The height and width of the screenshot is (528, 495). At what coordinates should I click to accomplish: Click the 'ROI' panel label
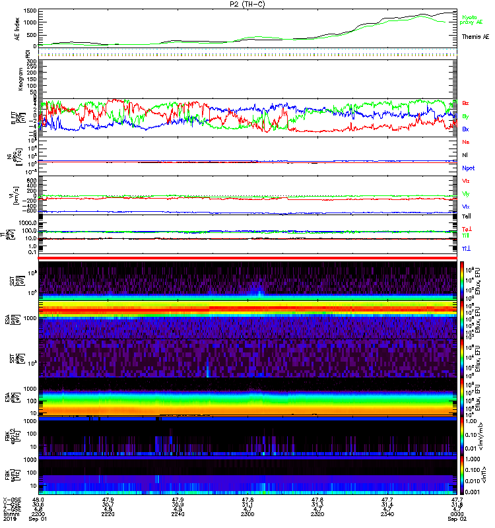pos(28,53)
